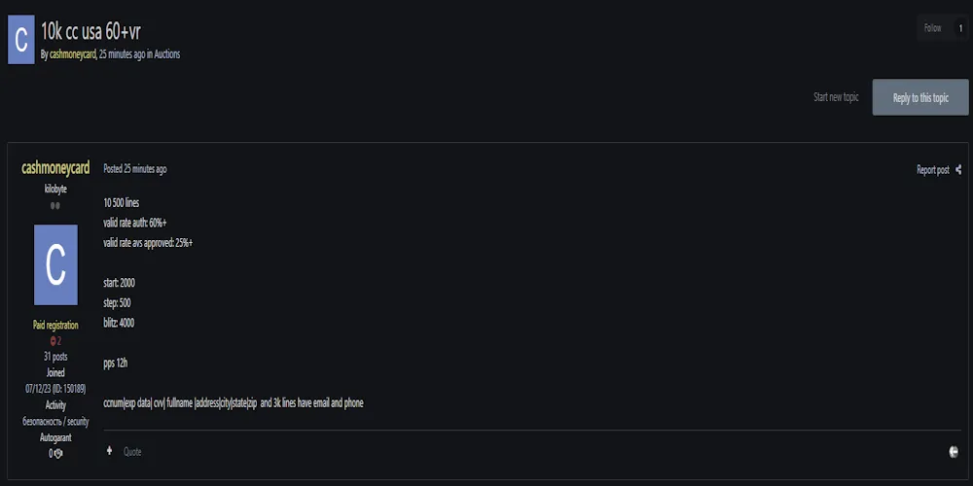
Task: Click the follower count next to Follow
Action: coord(960,28)
